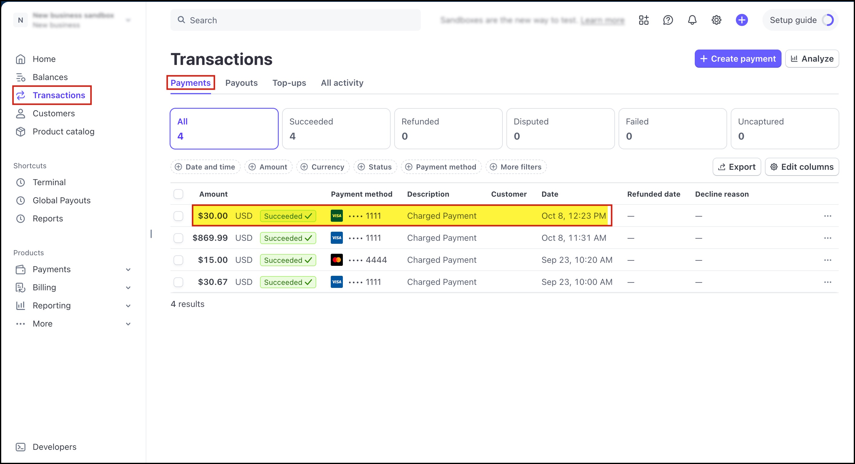The height and width of the screenshot is (464, 855).
Task: Expand the Billing section in sidebar
Action: pos(128,288)
